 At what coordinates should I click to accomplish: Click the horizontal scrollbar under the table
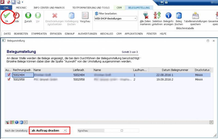(109, 122)
